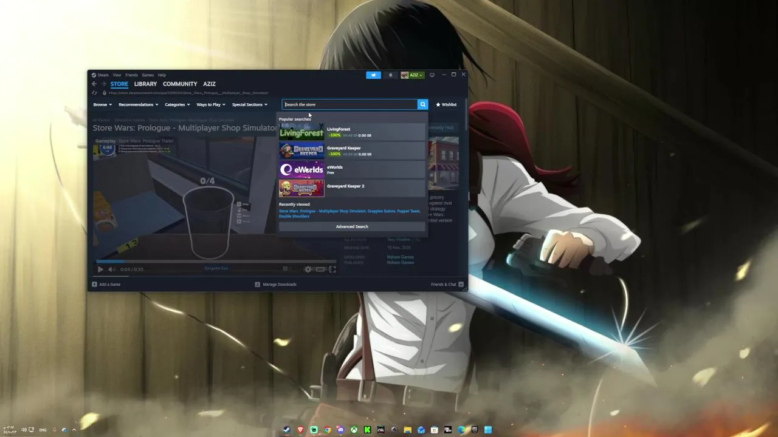
Task: Open recently viewed Double Shoulders
Action: 294,216
